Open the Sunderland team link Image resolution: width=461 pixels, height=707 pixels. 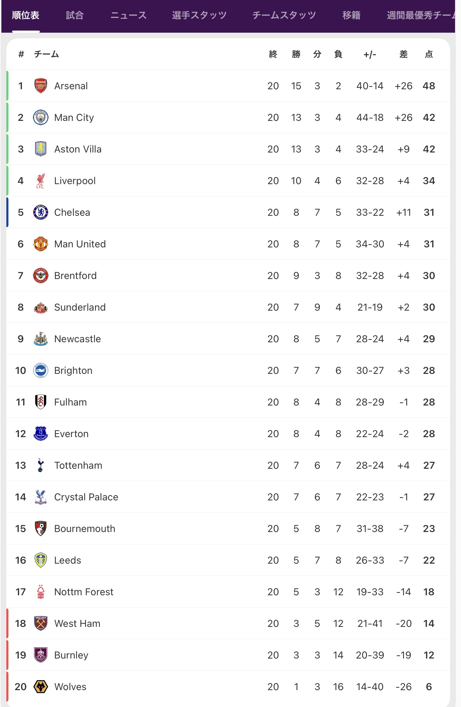pyautogui.click(x=80, y=307)
